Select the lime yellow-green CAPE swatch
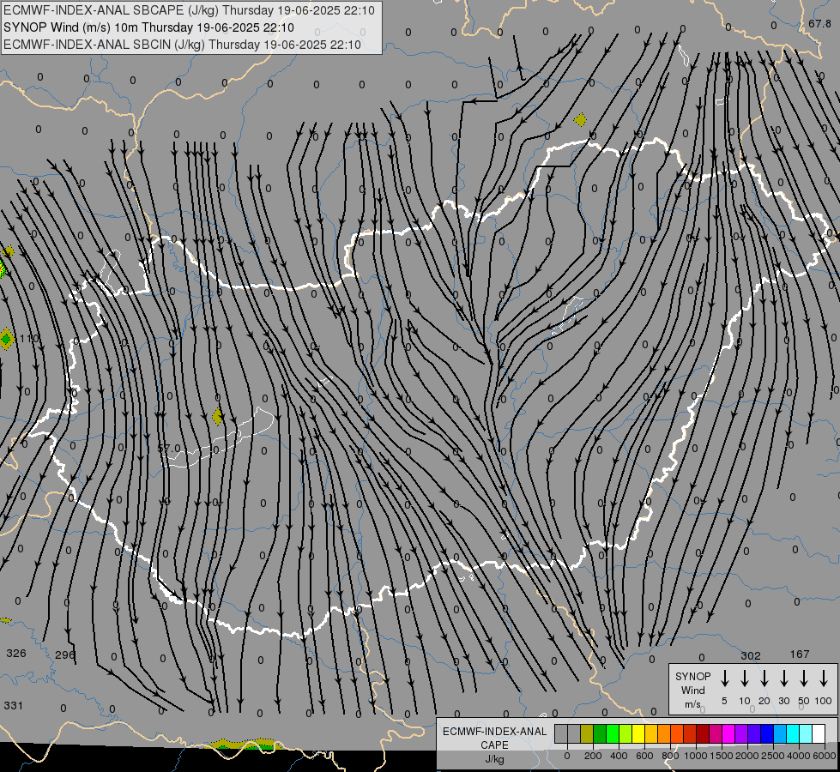 (625, 733)
